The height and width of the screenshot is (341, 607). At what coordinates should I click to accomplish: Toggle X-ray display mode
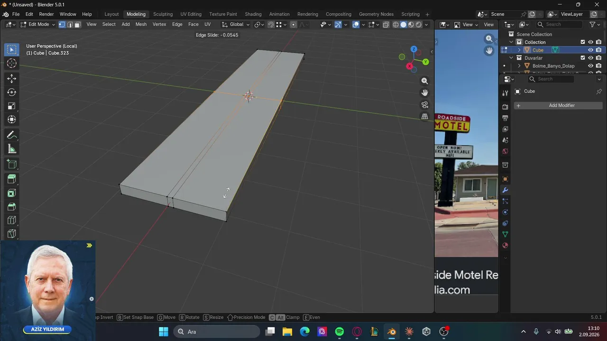(386, 25)
